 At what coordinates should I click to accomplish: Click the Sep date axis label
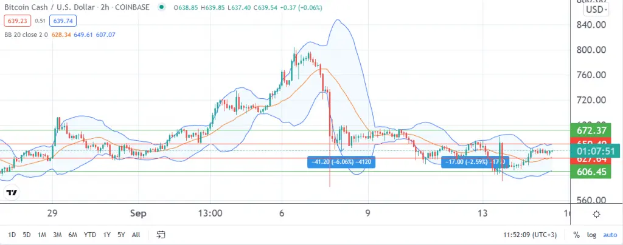coord(138,213)
